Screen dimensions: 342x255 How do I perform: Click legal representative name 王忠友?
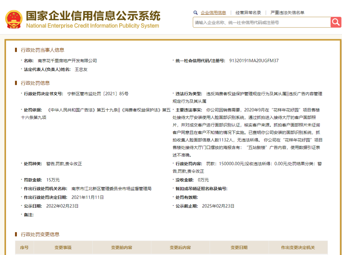tap(81, 69)
